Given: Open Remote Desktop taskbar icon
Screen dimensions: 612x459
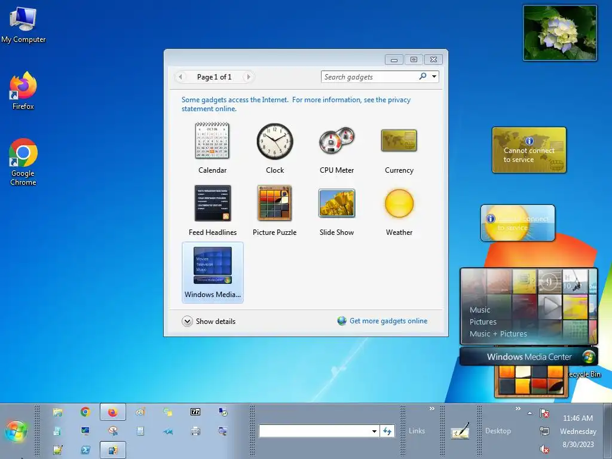Looking at the screenshot, I should pos(223,412).
